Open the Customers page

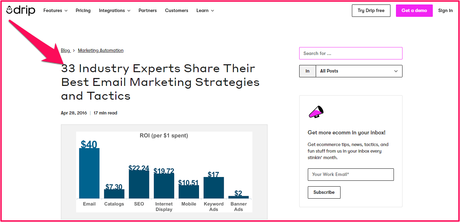177,11
